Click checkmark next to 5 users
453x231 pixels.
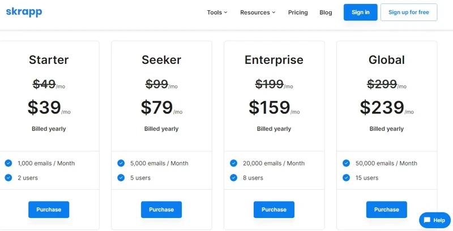tap(121, 178)
